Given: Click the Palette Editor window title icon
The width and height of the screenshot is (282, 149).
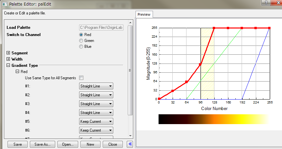Looking at the screenshot, I should tap(4, 3).
